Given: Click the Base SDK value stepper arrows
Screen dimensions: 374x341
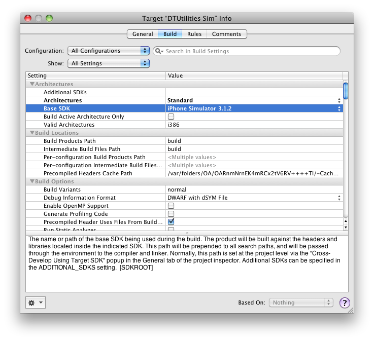Looking at the screenshot, I should [339, 108].
